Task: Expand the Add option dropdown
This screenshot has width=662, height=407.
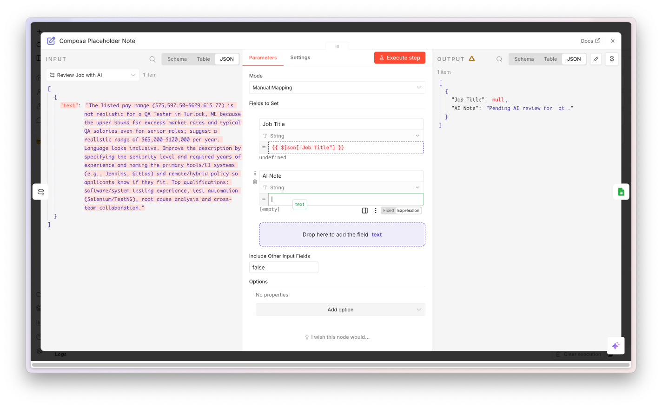Action: pos(340,310)
